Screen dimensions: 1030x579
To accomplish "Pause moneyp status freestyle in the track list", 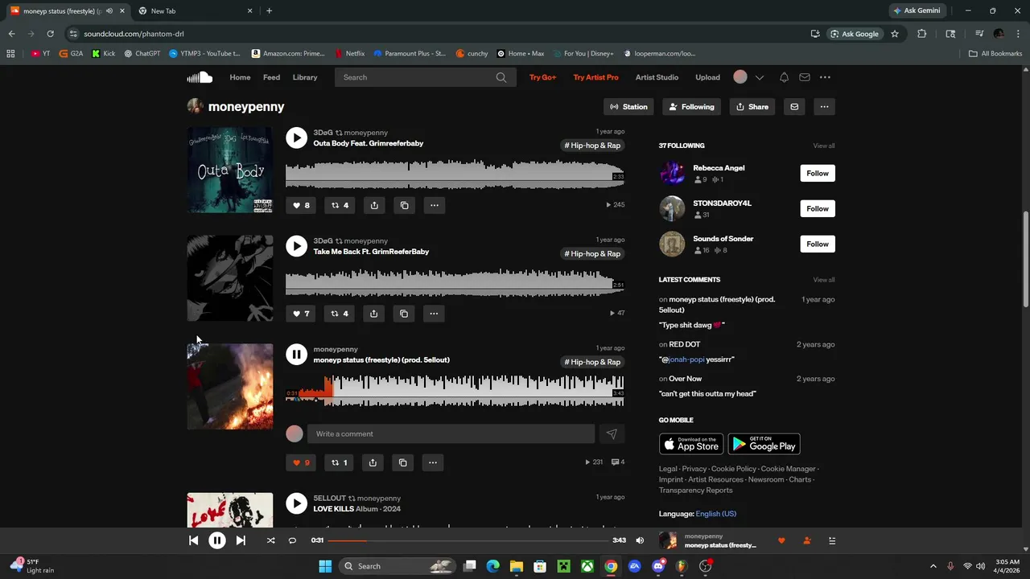I will [x=297, y=355].
